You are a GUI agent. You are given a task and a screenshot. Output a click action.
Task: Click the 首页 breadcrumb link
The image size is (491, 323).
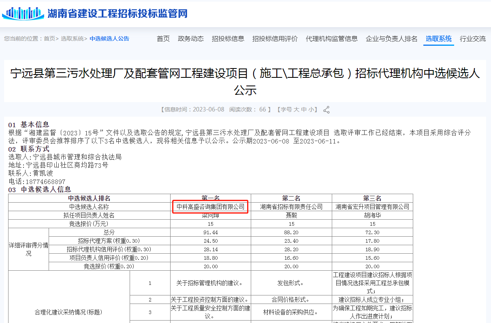pos(49,39)
